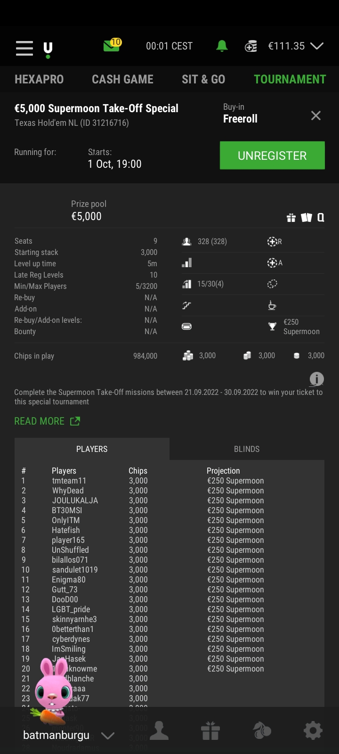This screenshot has height=754, width=339.
Task: Follow the READ MORE link
Action: (47, 421)
